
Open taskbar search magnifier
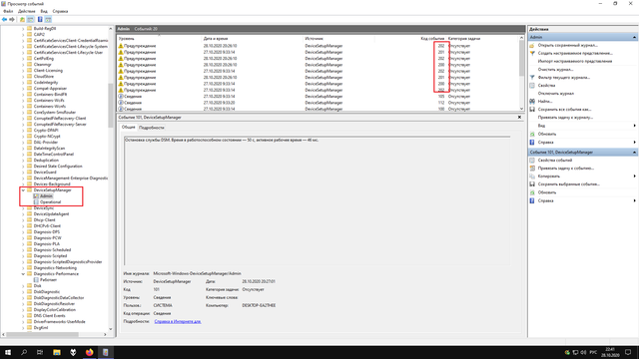[24, 352]
